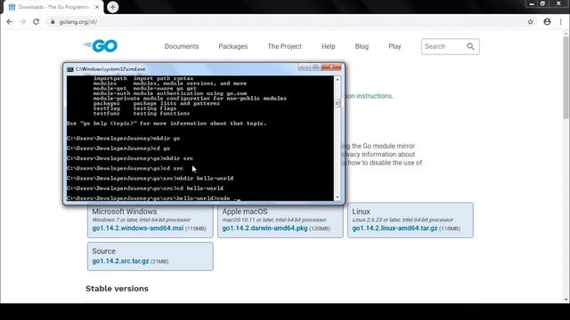Click the 'mkdir hello-world' command line
The height and width of the screenshot is (320, 570).
(151, 178)
